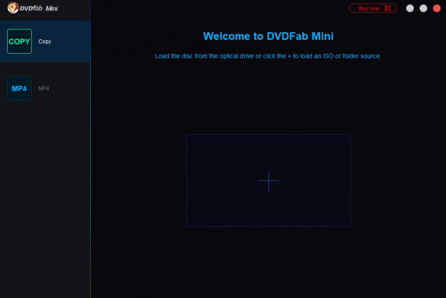This screenshot has width=446, height=298.
Task: Close the window with red circle
Action: 437,8
